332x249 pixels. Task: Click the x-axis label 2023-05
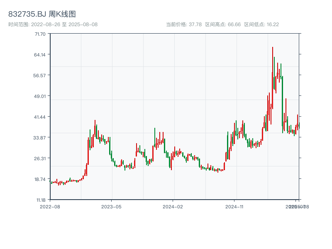111,207
